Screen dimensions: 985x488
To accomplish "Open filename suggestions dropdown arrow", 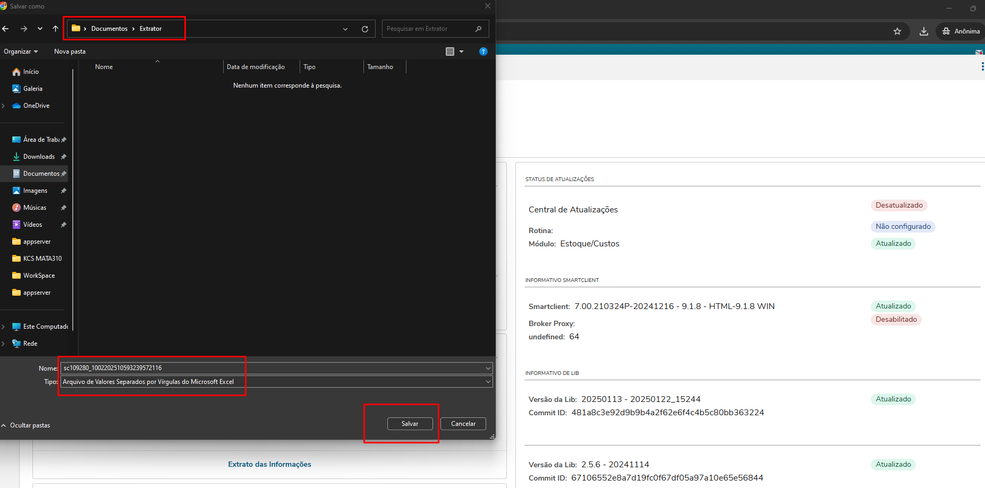I will (488, 368).
